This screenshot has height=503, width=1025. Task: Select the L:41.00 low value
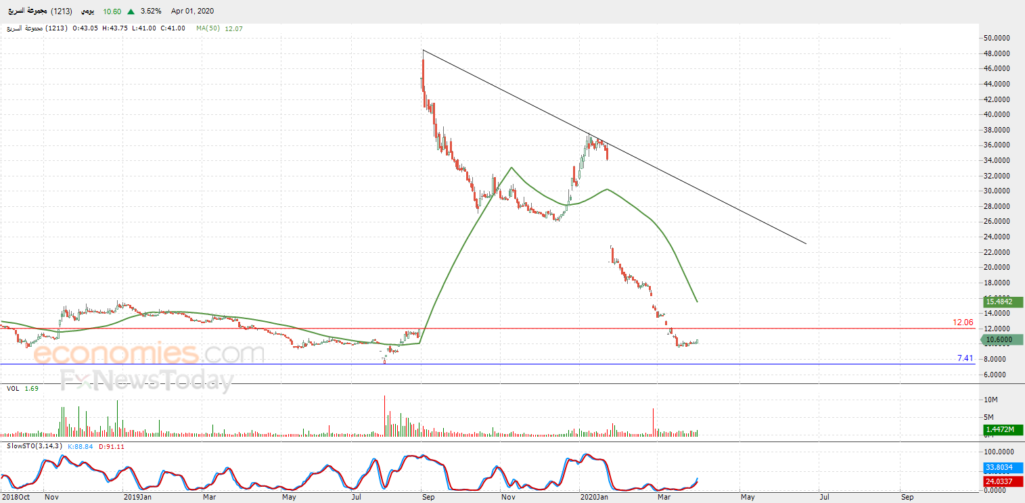click(144, 28)
